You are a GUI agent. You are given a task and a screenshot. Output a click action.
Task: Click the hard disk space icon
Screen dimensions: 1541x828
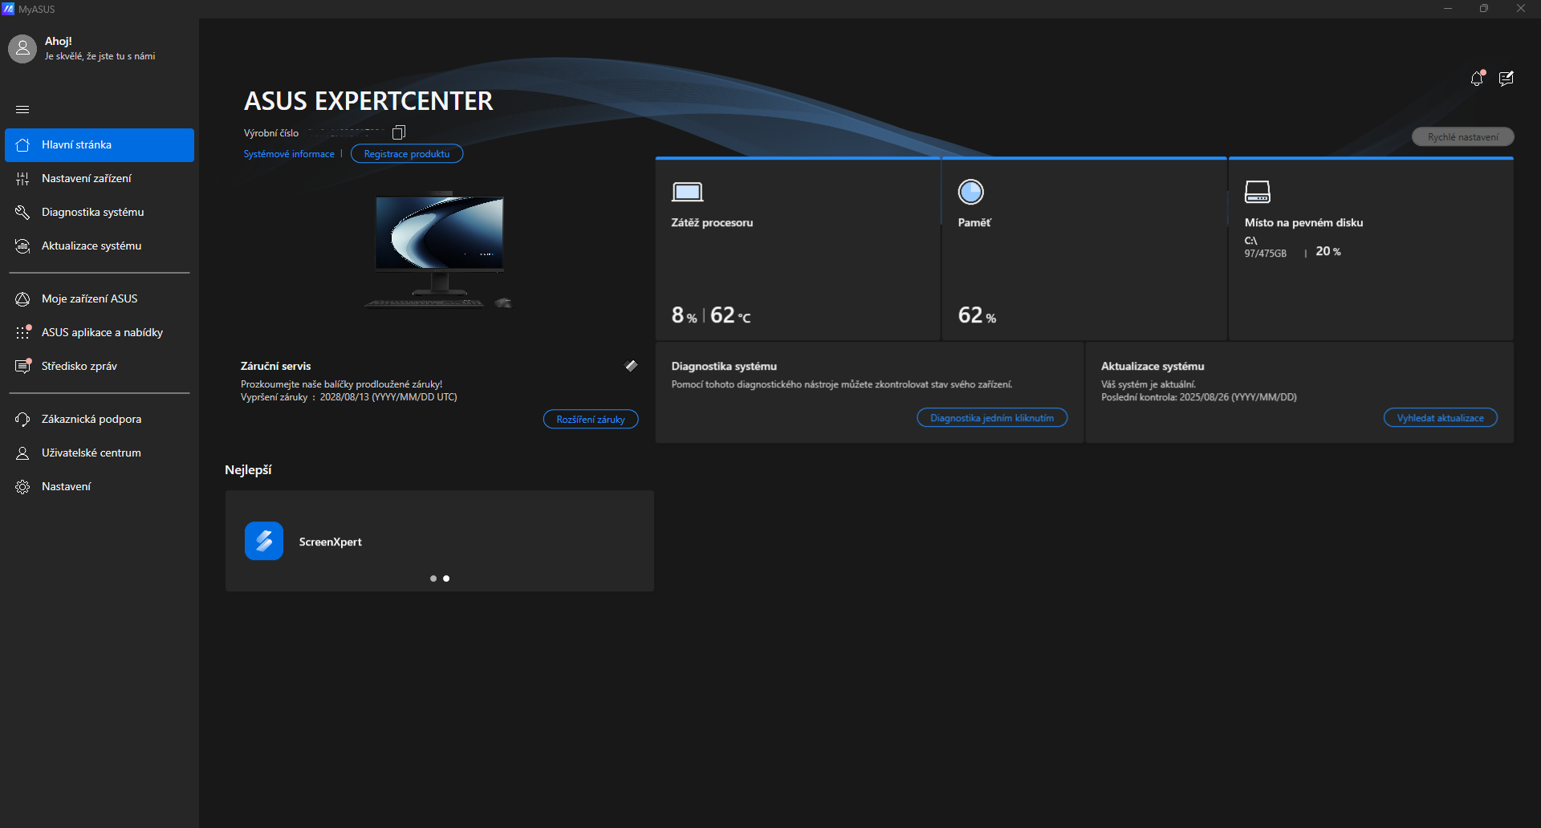pyautogui.click(x=1257, y=192)
